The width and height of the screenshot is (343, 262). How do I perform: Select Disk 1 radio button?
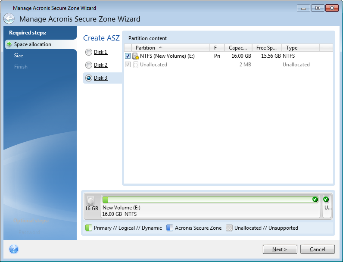pyautogui.click(x=89, y=52)
